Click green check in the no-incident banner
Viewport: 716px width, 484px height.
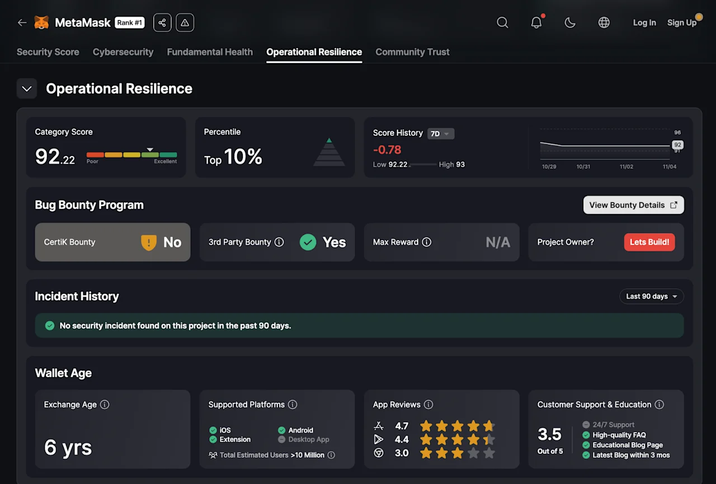50,325
